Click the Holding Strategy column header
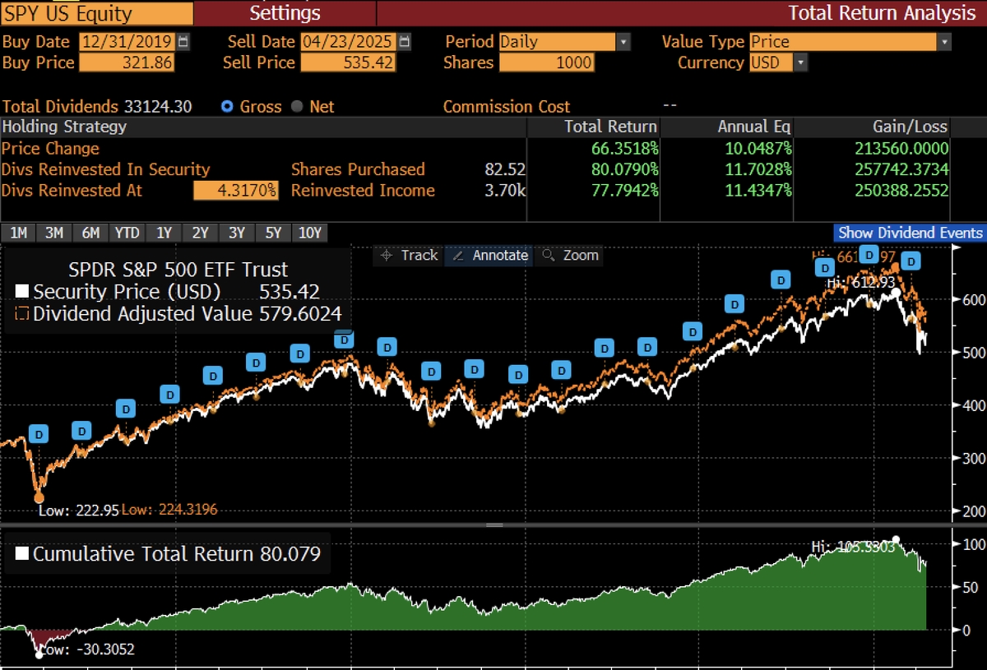Screen dimensions: 987x670 tap(64, 127)
